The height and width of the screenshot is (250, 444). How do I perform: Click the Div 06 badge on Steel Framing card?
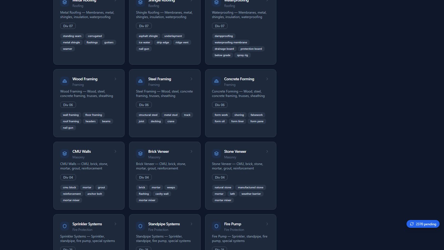click(144, 105)
